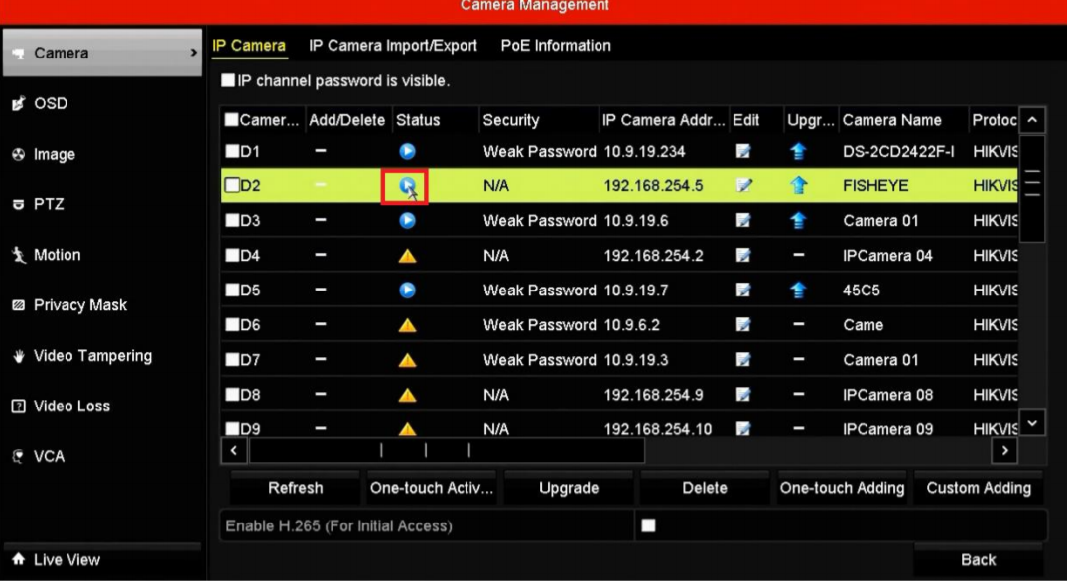The height and width of the screenshot is (581, 1067).
Task: Open the Video Tampering panel
Action: (x=18, y=355)
